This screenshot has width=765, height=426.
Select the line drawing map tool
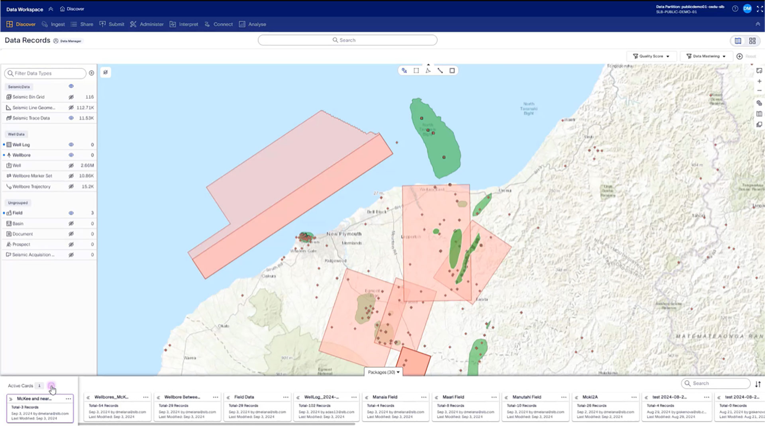(440, 71)
